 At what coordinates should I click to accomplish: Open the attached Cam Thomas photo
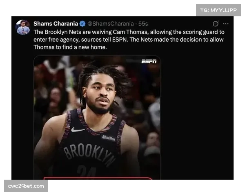[97, 117]
